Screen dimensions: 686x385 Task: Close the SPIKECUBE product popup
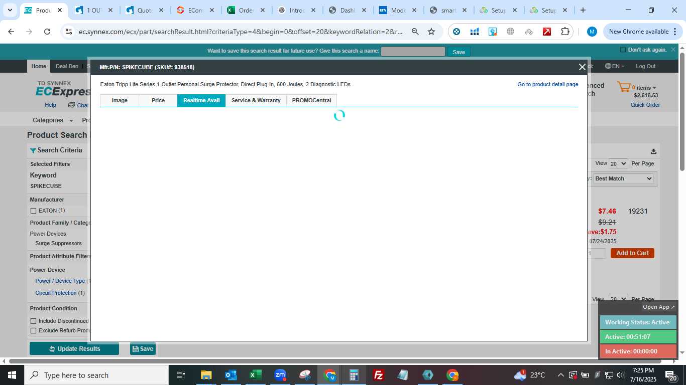[x=582, y=67]
